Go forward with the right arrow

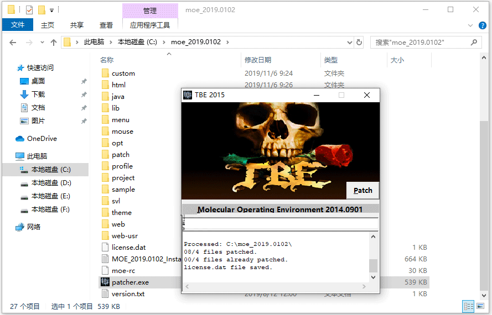point(29,43)
